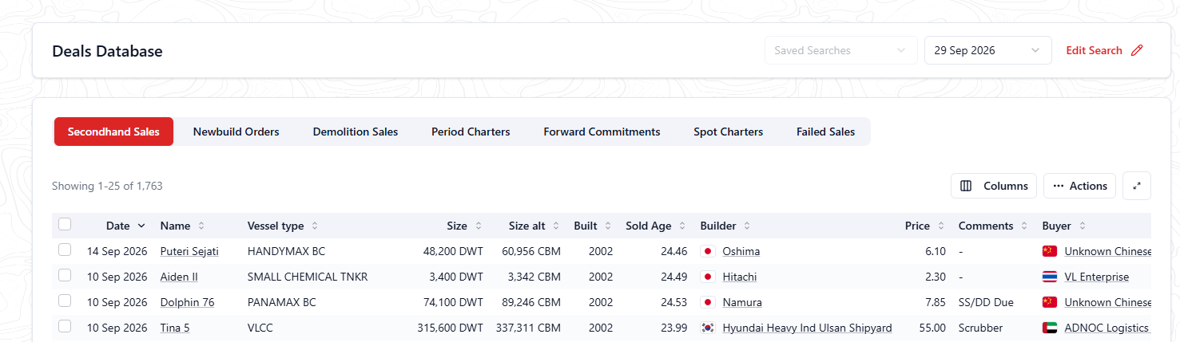Check the Puteri Sejati row checkbox
Screen dimensions: 1180x342
65,250
